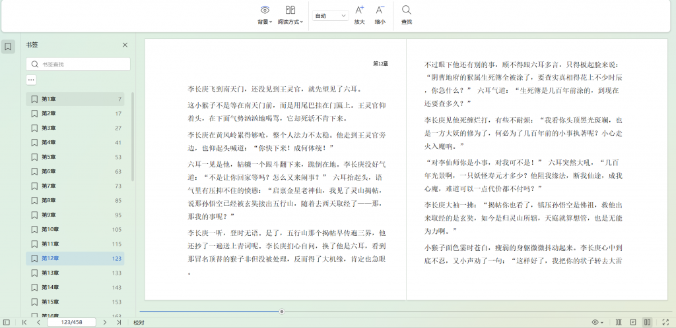The height and width of the screenshot is (328, 676).
Task: Close the 书签 bookmarks panel
Action: [125, 45]
